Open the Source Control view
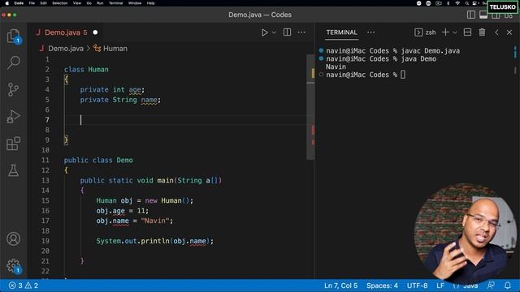The height and width of the screenshot is (292, 520). [x=13, y=89]
